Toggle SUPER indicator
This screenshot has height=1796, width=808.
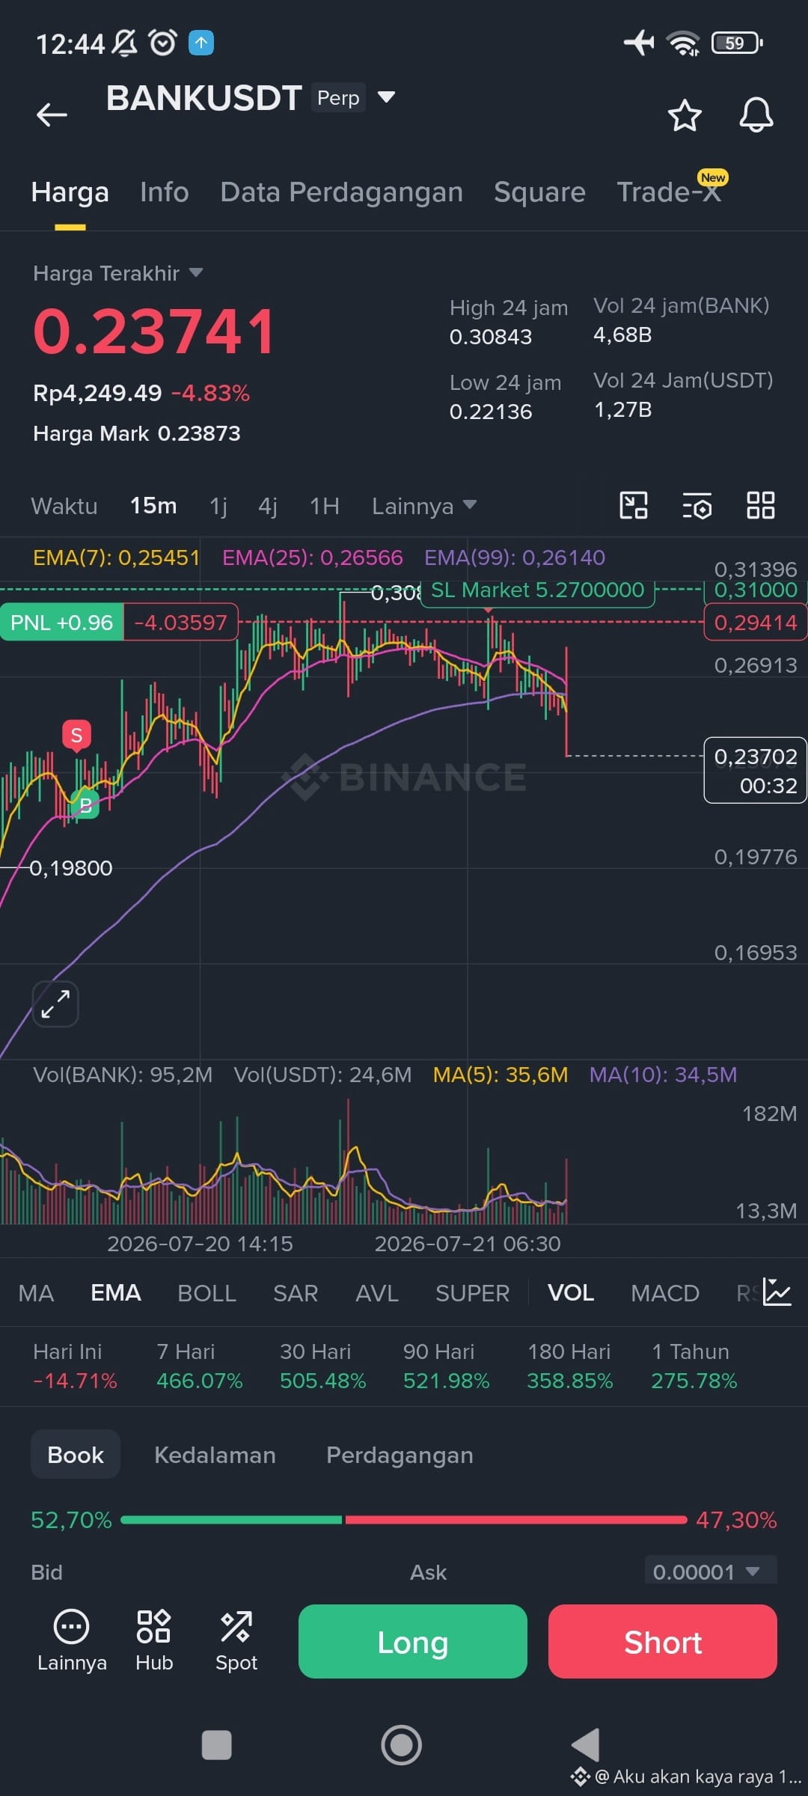click(x=473, y=1293)
